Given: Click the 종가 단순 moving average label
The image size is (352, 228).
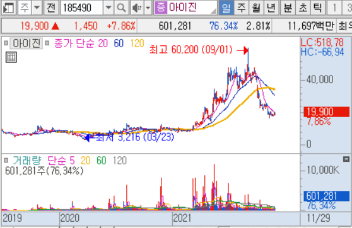Looking at the screenshot, I should (x=75, y=43).
